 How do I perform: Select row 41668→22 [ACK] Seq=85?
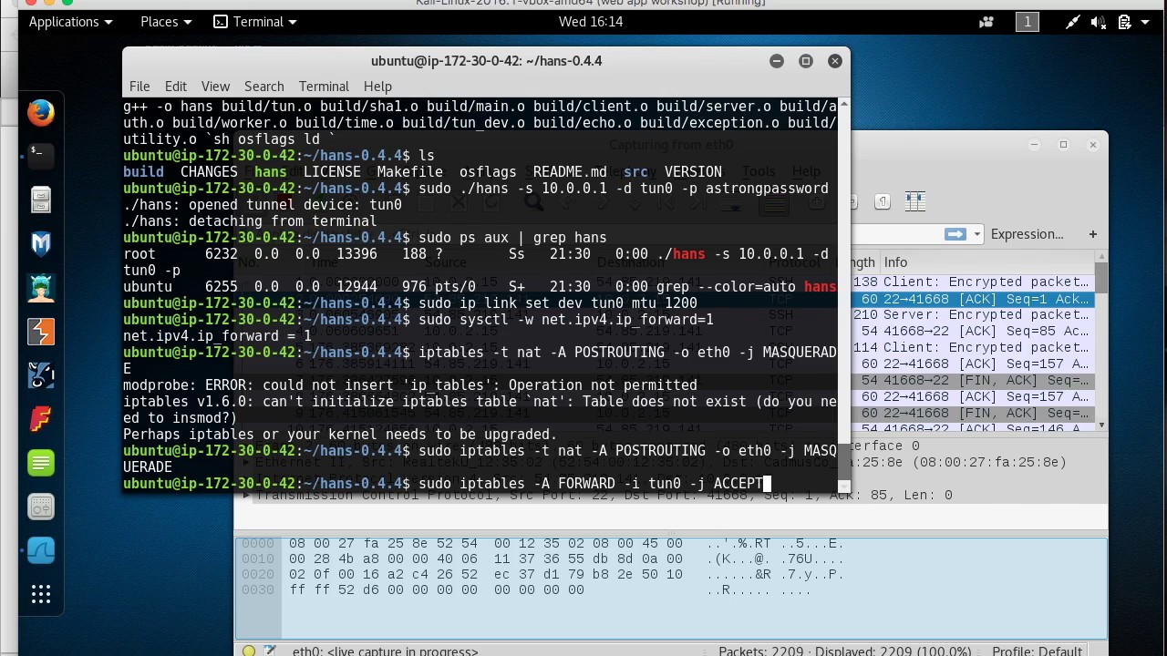tap(975, 332)
